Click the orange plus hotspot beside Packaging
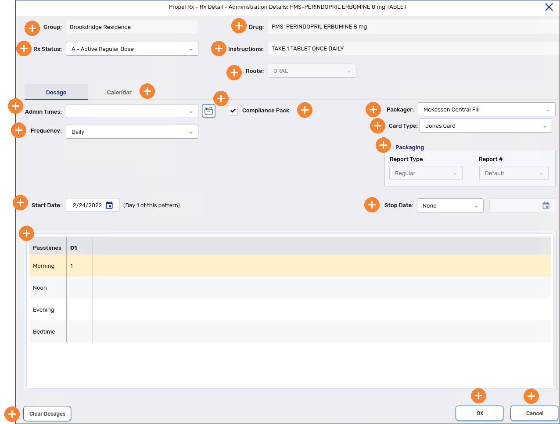This screenshot has height=424, width=560. pyautogui.click(x=383, y=145)
